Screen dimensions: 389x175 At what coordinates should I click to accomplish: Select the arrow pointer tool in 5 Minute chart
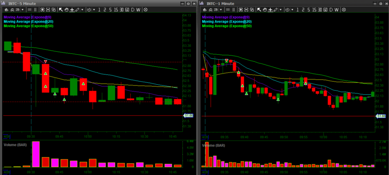pos(61,9)
